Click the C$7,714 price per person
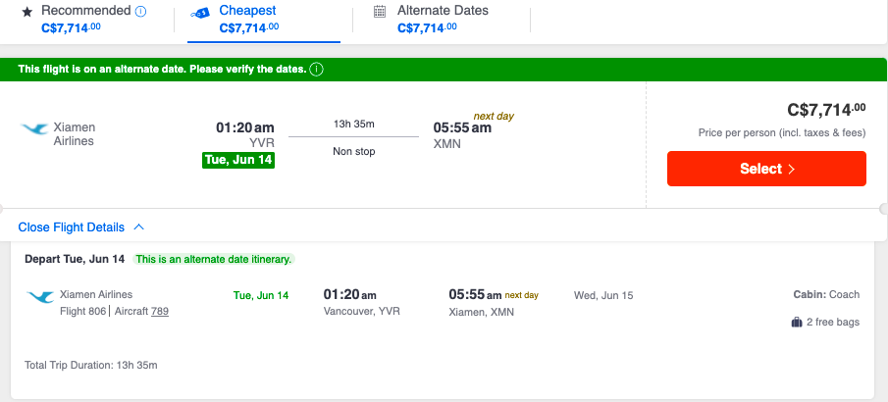Viewport: 888px width, 402px height. [826, 110]
